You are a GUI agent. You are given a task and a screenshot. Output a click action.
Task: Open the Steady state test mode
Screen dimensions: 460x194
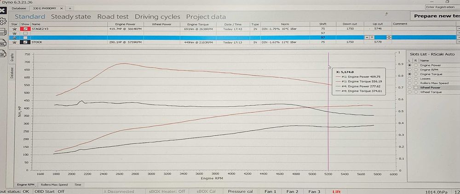[x=71, y=17]
